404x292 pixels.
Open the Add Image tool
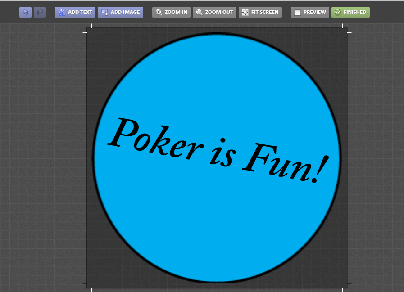[x=120, y=12]
